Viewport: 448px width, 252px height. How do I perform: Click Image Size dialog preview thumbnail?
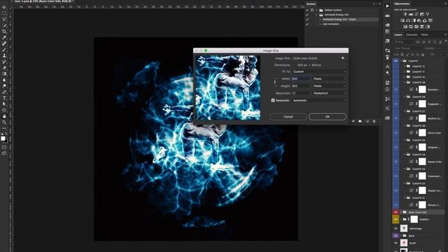[227, 87]
